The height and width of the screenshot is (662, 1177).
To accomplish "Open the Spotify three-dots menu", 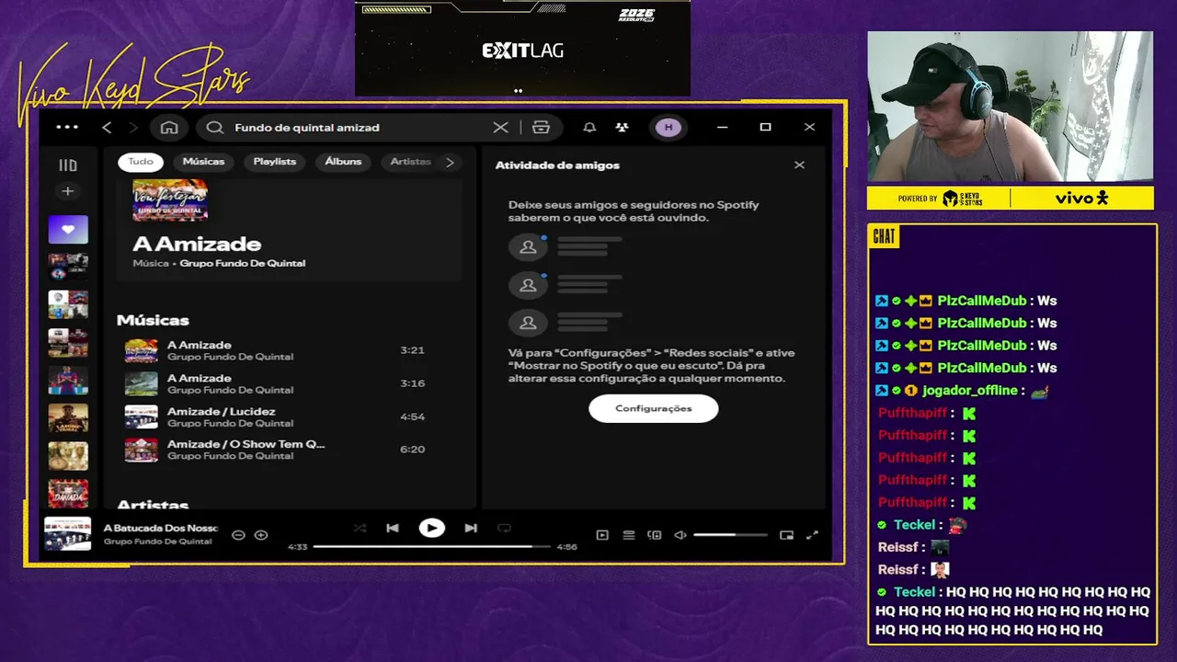I will tap(67, 127).
